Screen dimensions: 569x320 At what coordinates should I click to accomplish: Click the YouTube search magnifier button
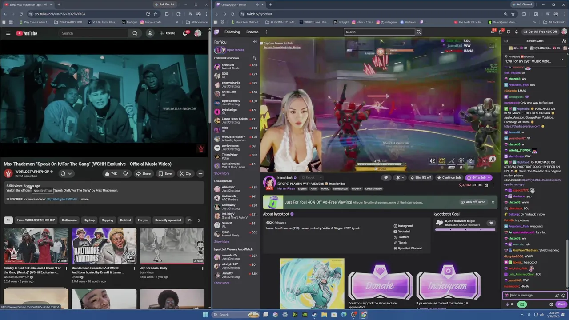click(135, 33)
